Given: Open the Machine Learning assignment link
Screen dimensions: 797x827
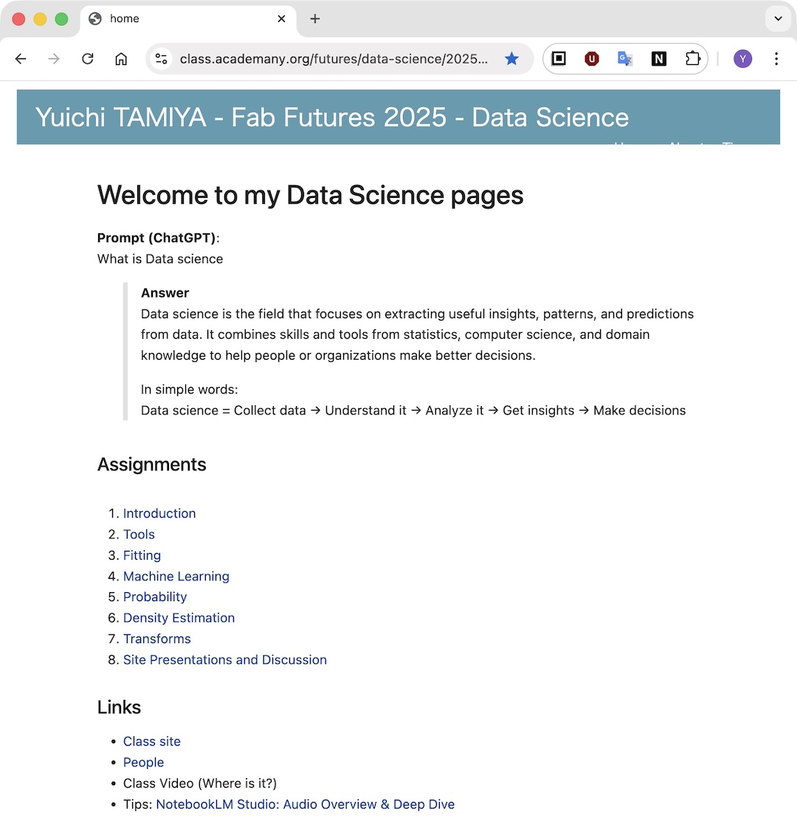Looking at the screenshot, I should [176, 576].
